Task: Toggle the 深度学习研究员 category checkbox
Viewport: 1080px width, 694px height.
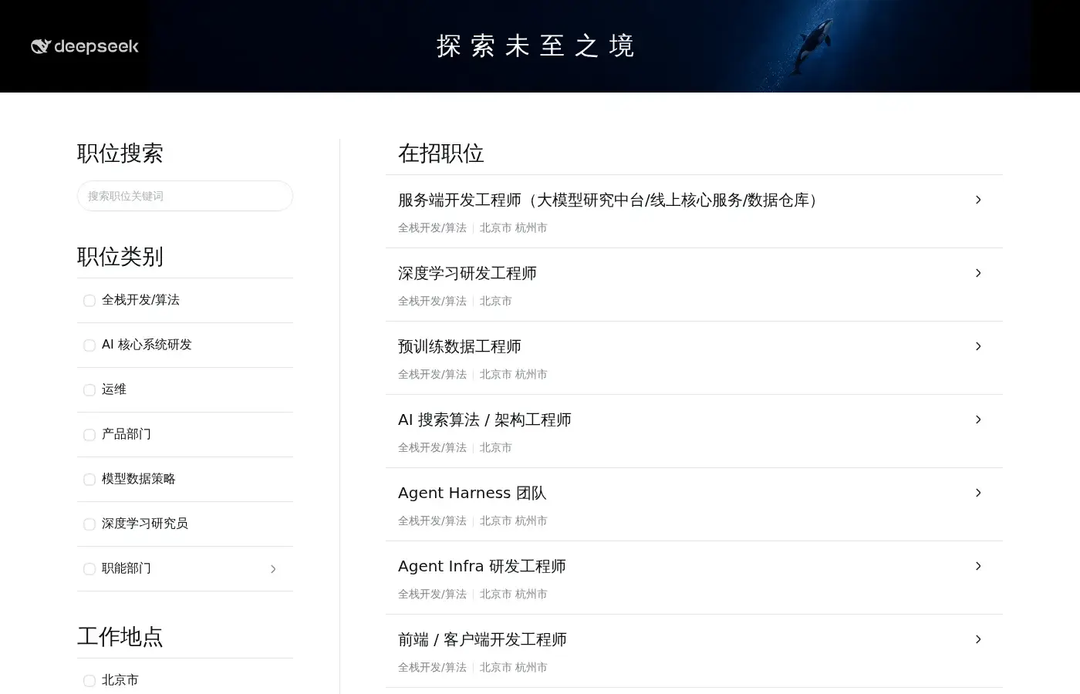Action: 89,524
